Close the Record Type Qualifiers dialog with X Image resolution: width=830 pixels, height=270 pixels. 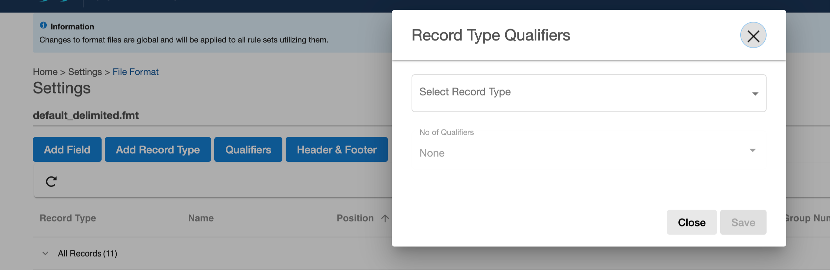pyautogui.click(x=753, y=35)
